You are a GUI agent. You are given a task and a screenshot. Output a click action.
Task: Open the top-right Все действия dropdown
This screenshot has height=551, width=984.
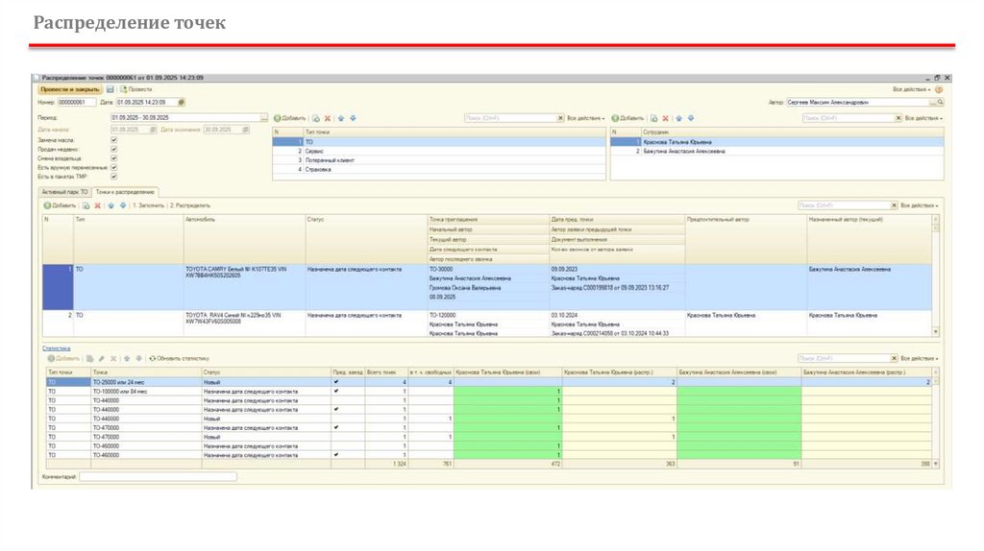click(911, 88)
